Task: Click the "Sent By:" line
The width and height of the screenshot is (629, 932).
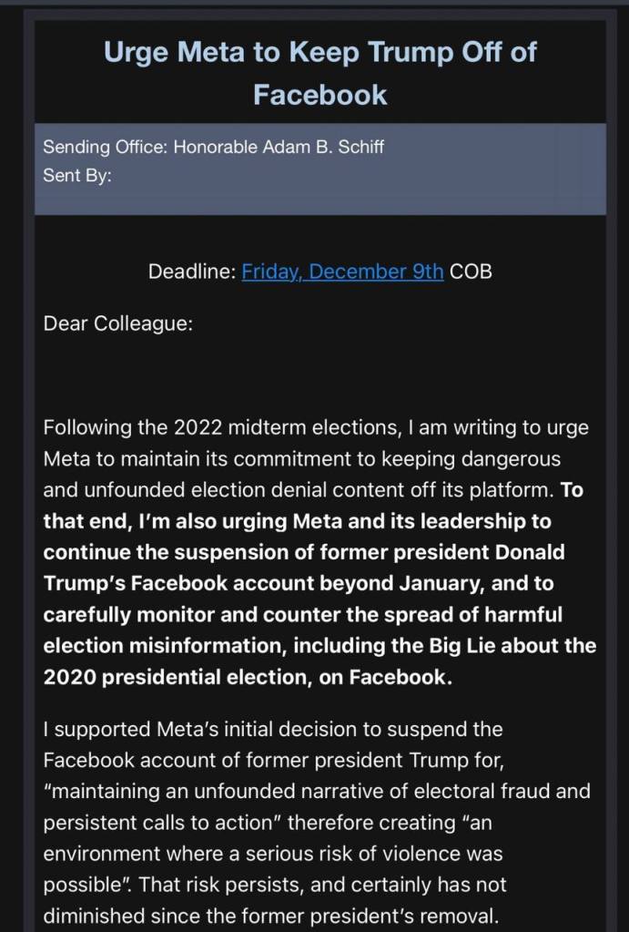Action: [x=77, y=175]
